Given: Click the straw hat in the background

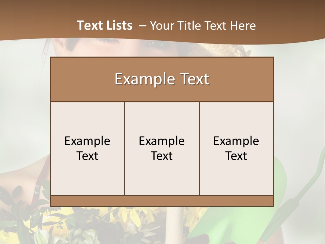Looking at the screenshot, I should coord(220,50).
